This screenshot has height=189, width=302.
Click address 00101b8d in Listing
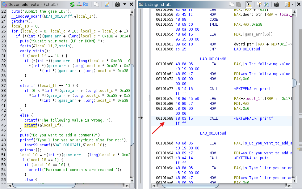[165, 143]
